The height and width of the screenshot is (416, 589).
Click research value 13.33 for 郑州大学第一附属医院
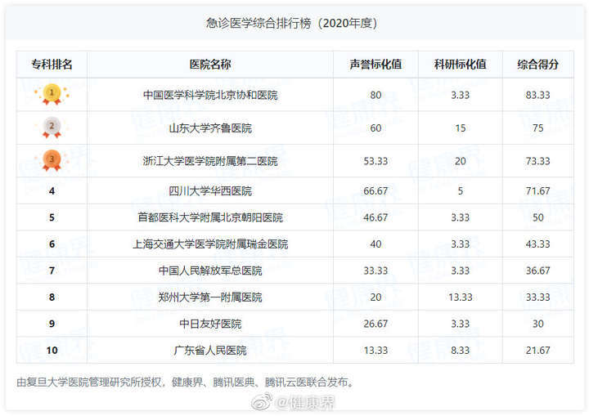point(460,297)
